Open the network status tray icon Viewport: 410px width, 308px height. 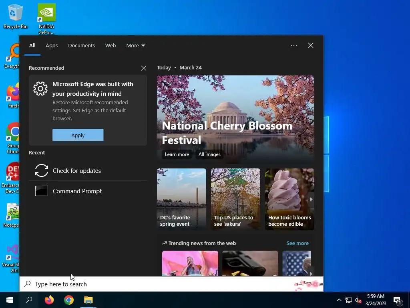(x=349, y=300)
